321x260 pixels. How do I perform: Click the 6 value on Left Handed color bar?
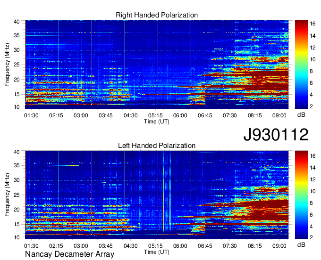point(312,215)
